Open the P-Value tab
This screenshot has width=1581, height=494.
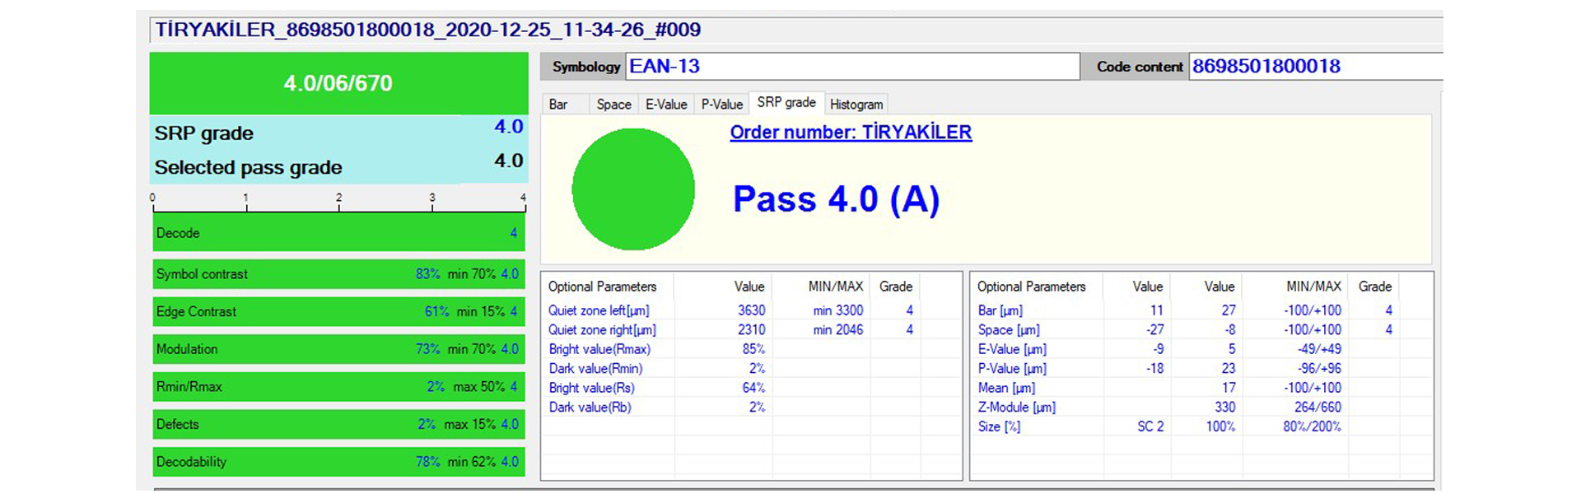pos(721,104)
